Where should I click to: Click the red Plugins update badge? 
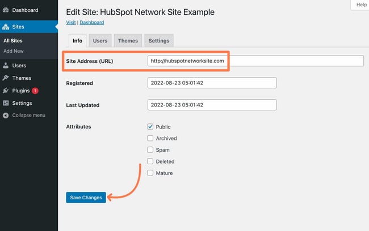(35, 91)
